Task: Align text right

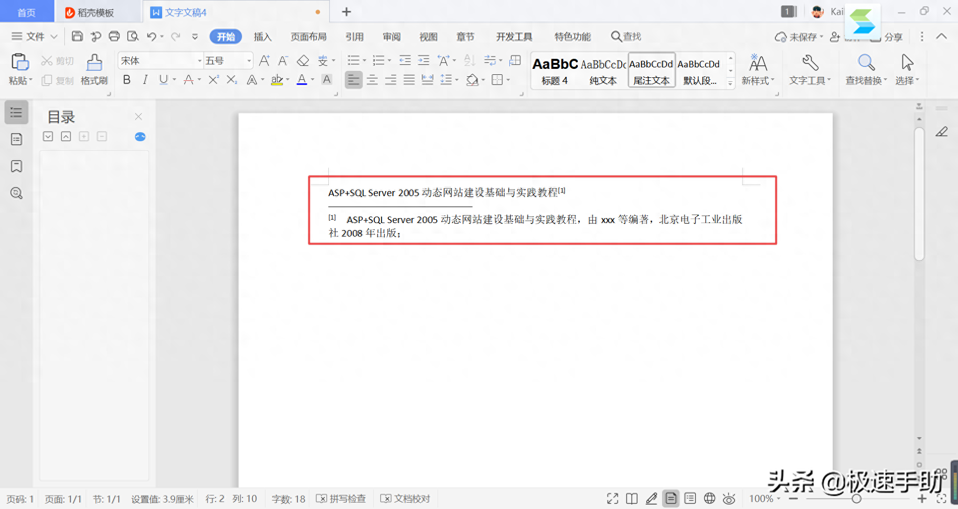Action: coord(391,80)
